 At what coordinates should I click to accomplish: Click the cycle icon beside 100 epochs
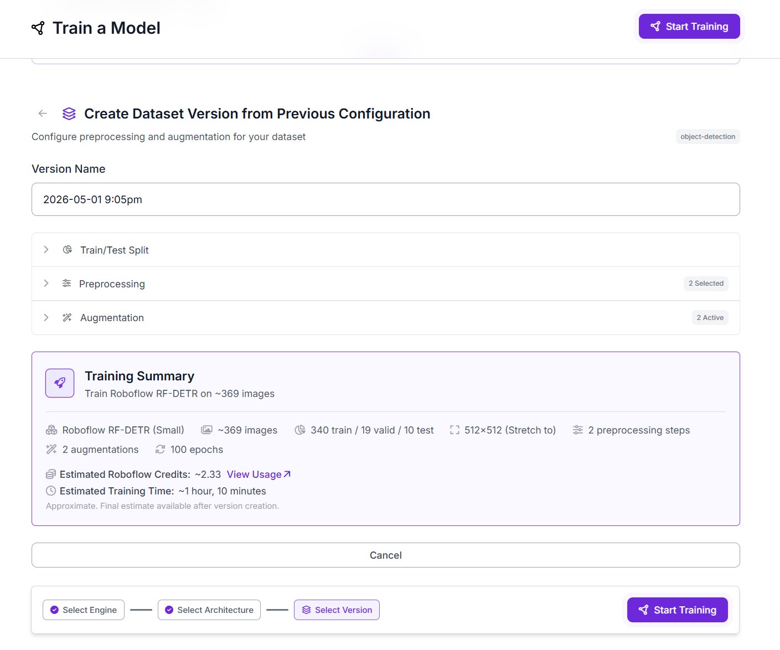pos(161,450)
